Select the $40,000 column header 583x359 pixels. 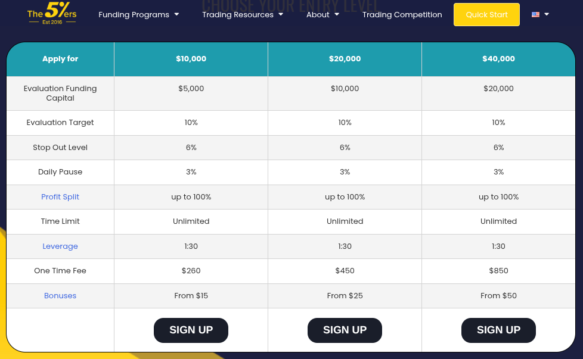click(x=498, y=59)
